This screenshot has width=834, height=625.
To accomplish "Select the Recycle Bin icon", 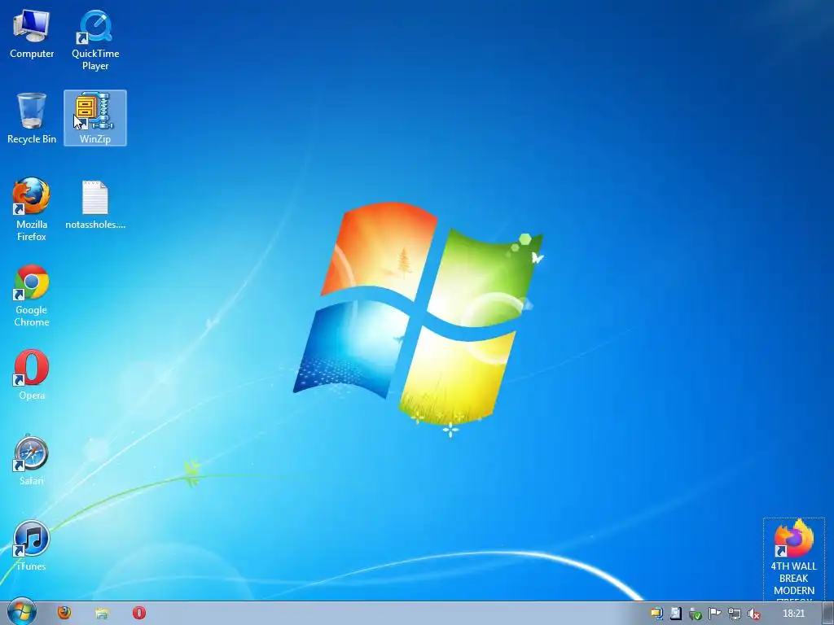I will click(32, 119).
